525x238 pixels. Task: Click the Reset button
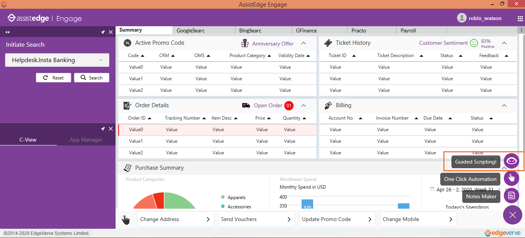54,78
